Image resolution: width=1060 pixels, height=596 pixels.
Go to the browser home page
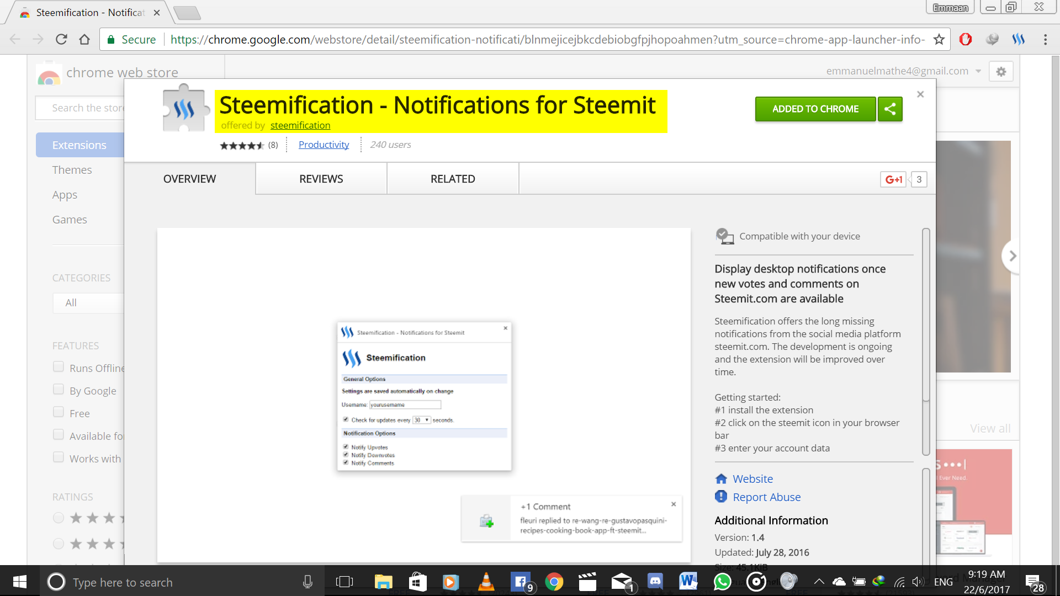click(84, 39)
